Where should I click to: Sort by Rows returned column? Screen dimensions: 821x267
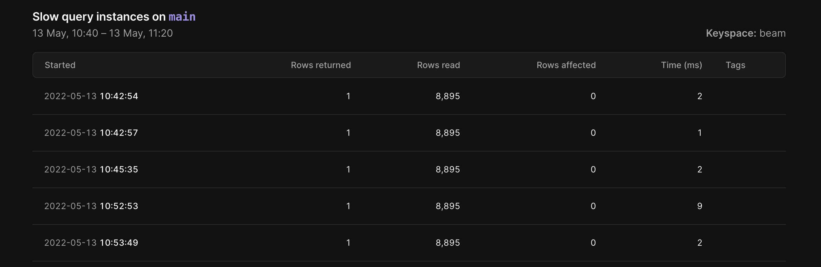pyautogui.click(x=321, y=65)
